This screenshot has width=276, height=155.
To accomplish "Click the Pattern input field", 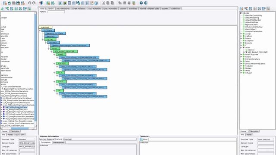I will click(x=56, y=12).
